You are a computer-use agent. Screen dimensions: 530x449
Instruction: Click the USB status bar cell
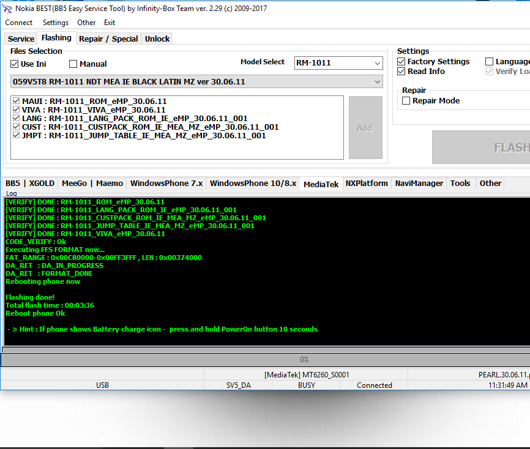[102, 385]
